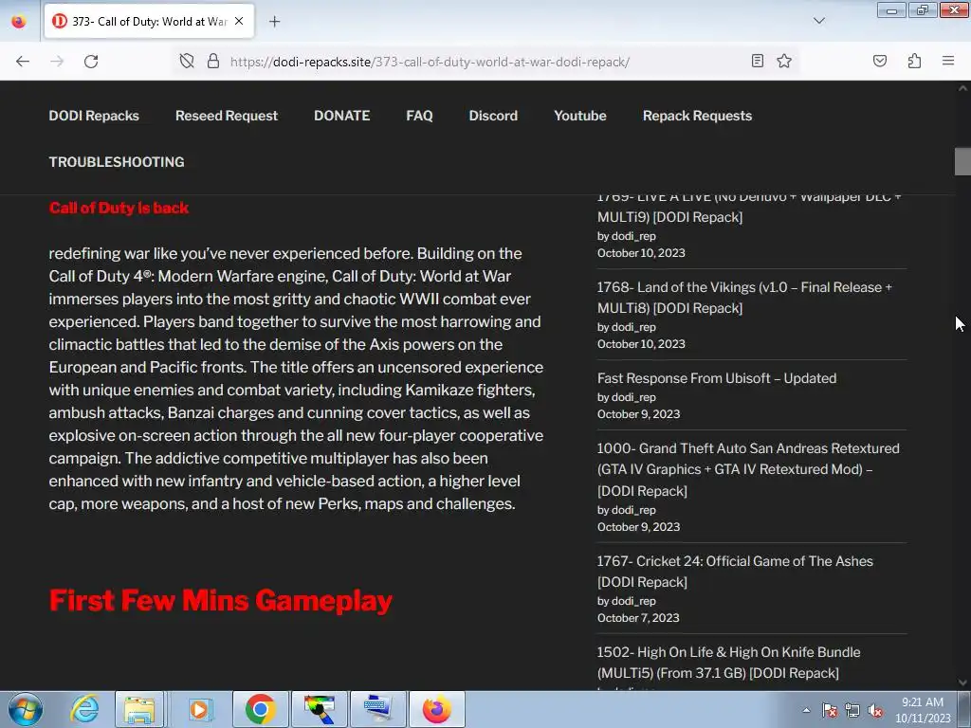Open the Discord menu link

(x=493, y=116)
